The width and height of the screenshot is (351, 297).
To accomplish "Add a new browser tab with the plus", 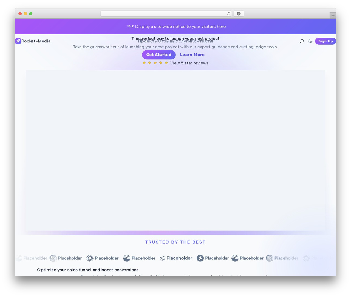I will pos(333,16).
